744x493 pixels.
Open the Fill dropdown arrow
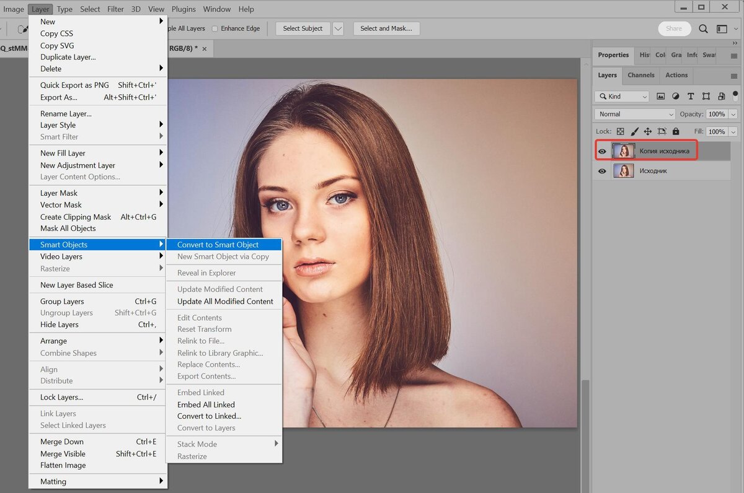coord(733,131)
